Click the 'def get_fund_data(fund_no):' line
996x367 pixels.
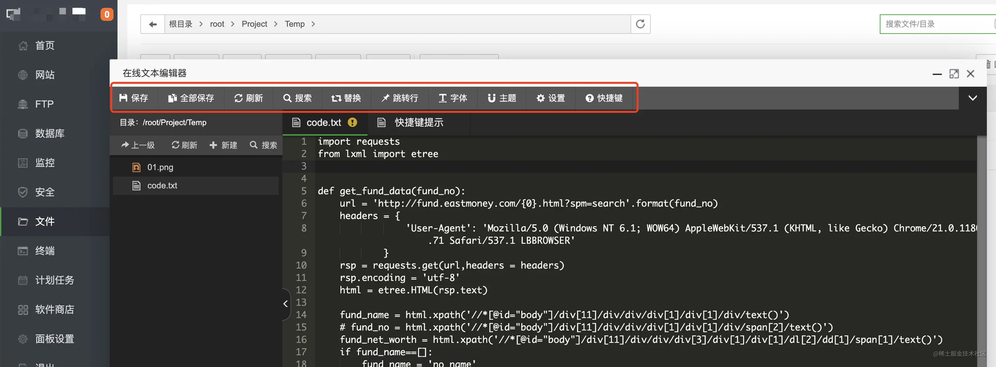point(391,191)
